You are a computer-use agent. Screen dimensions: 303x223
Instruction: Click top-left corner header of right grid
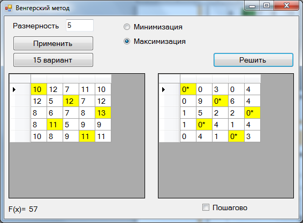click(x=169, y=79)
